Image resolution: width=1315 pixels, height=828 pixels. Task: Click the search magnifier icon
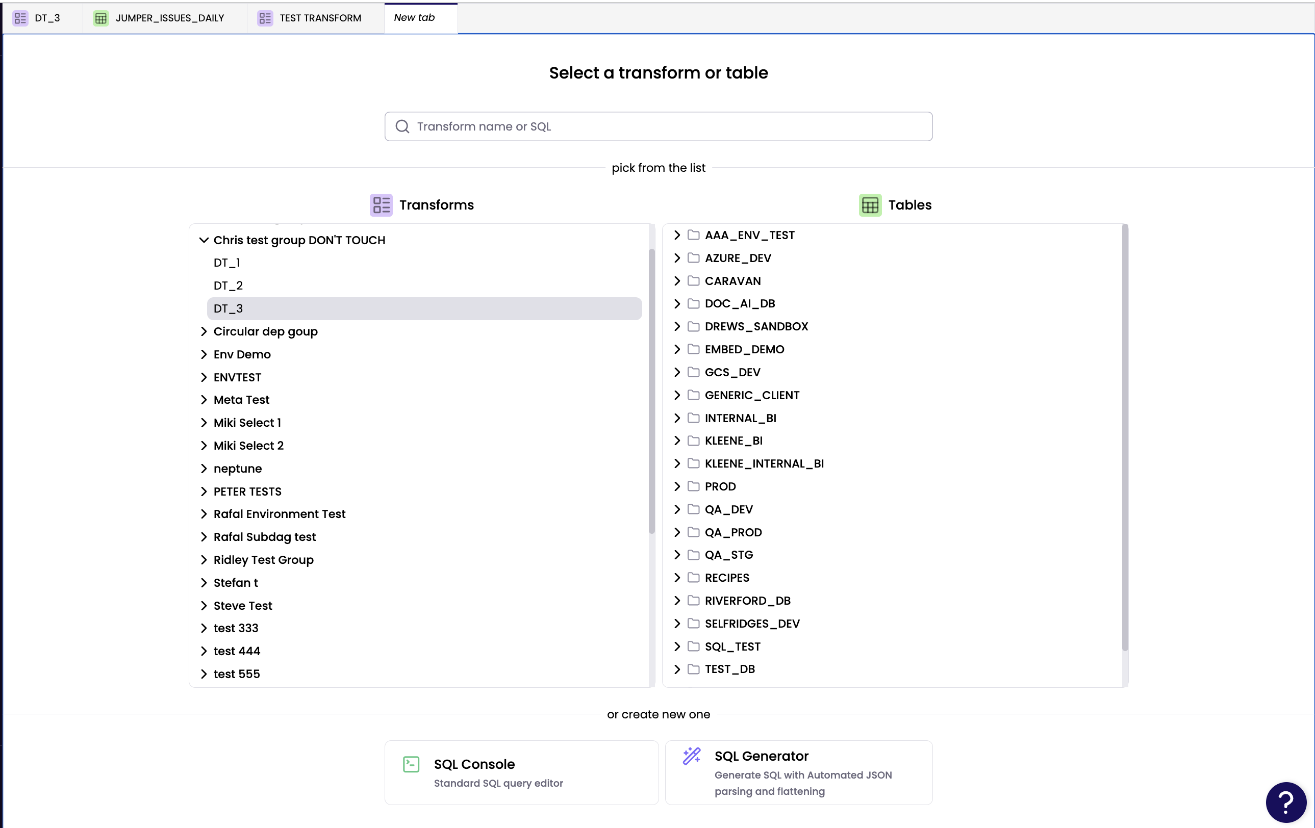tap(402, 126)
